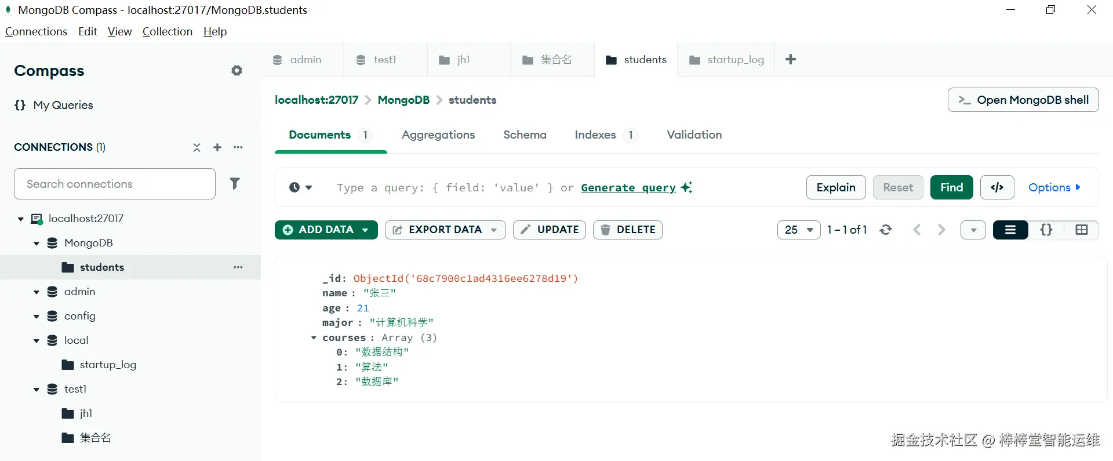This screenshot has height=461, width=1113.
Task: Click localhost:27017 connection server icon
Action: 37,219
